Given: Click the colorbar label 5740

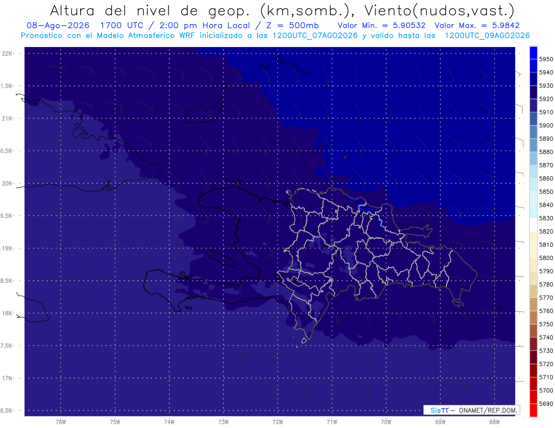Looking at the screenshot, I should (546, 338).
